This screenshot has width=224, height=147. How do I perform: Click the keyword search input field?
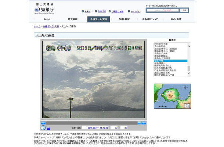pos(163,10)
